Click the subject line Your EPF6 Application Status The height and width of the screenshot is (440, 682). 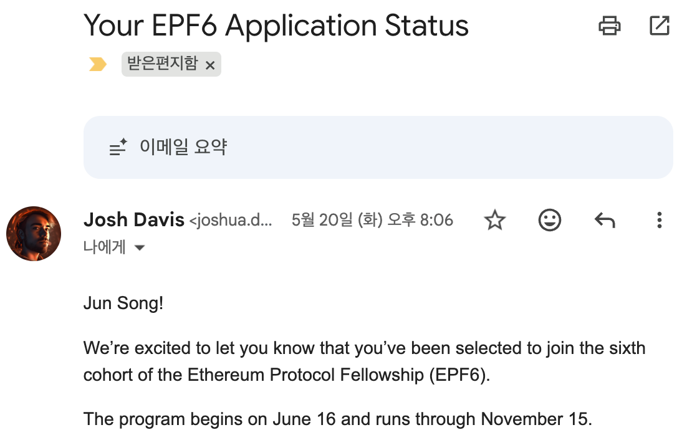(276, 26)
